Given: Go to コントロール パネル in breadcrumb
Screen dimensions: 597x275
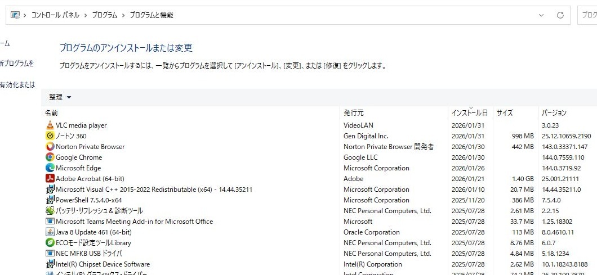Looking at the screenshot, I should (55, 15).
